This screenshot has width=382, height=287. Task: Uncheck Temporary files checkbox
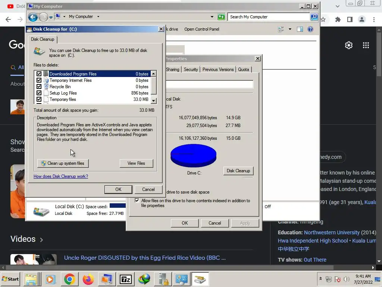39,99
